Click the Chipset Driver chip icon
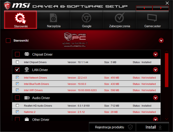The height and width of the screenshot is (132, 173). coord(27,54)
